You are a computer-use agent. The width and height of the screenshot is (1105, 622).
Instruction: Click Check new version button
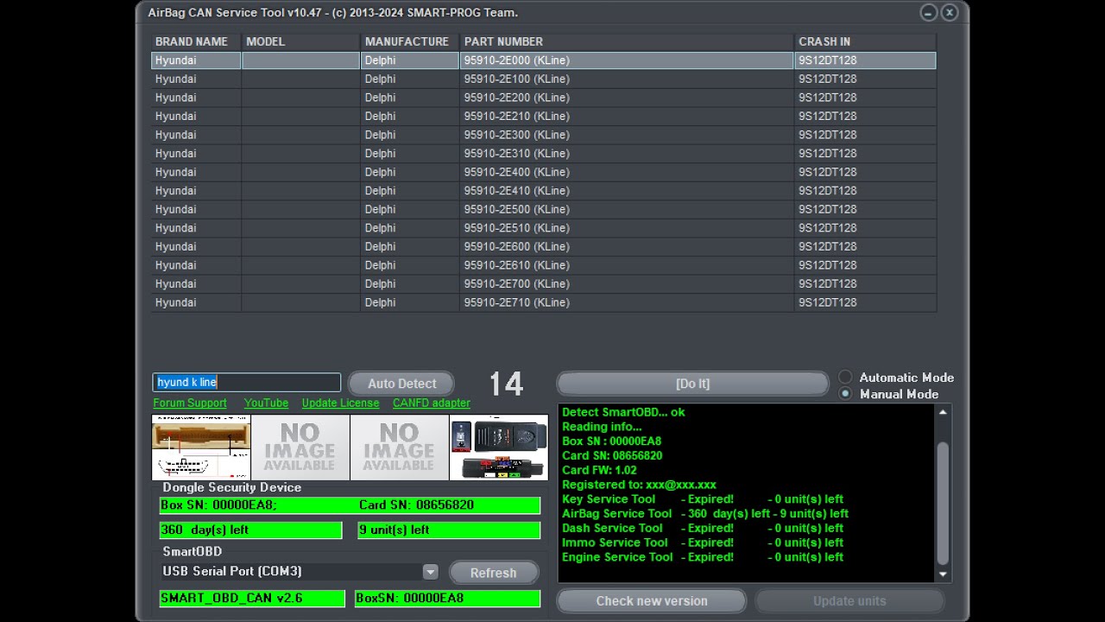pos(651,601)
